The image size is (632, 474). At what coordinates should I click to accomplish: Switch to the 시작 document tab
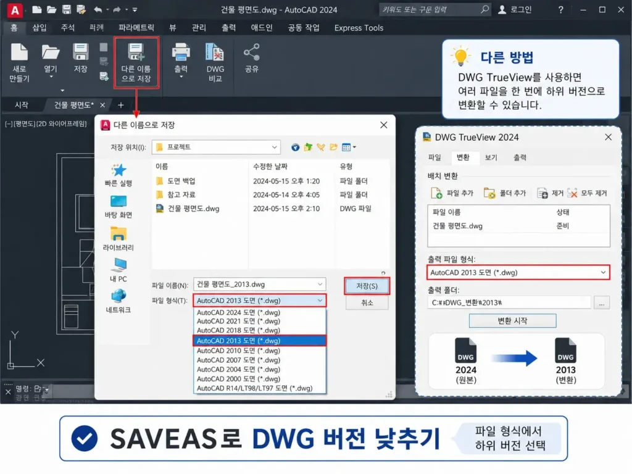click(22, 105)
